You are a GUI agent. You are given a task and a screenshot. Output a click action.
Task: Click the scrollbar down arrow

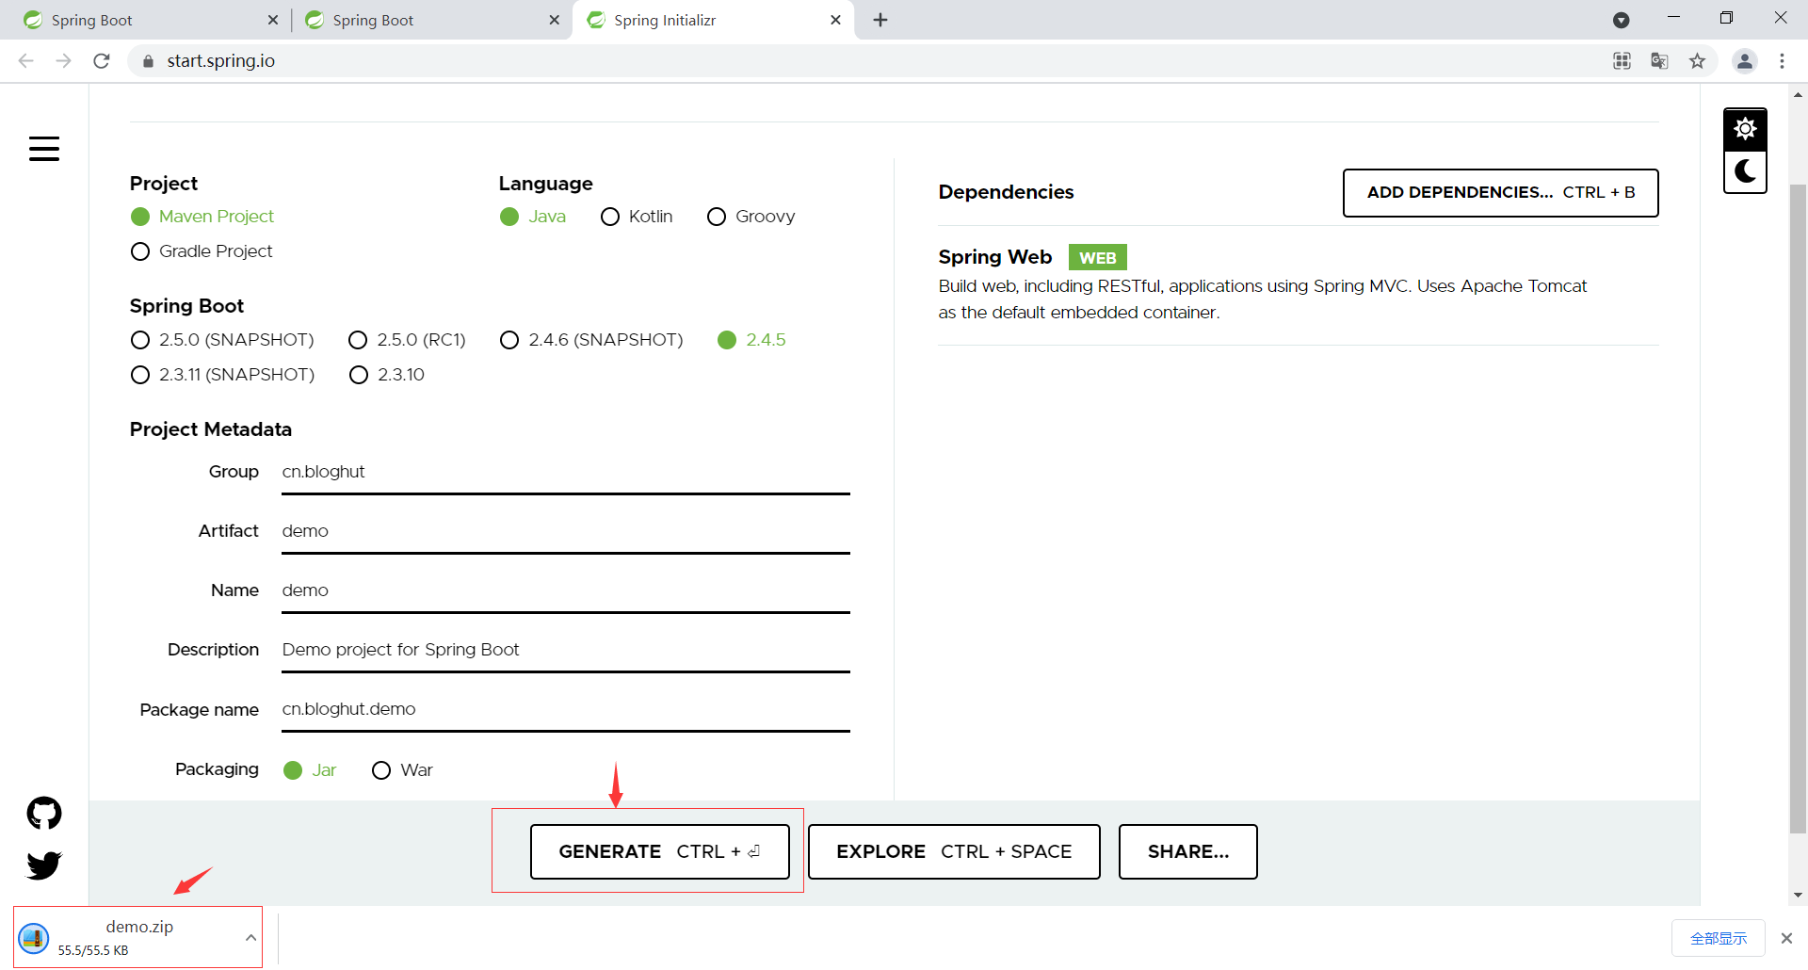1798,896
